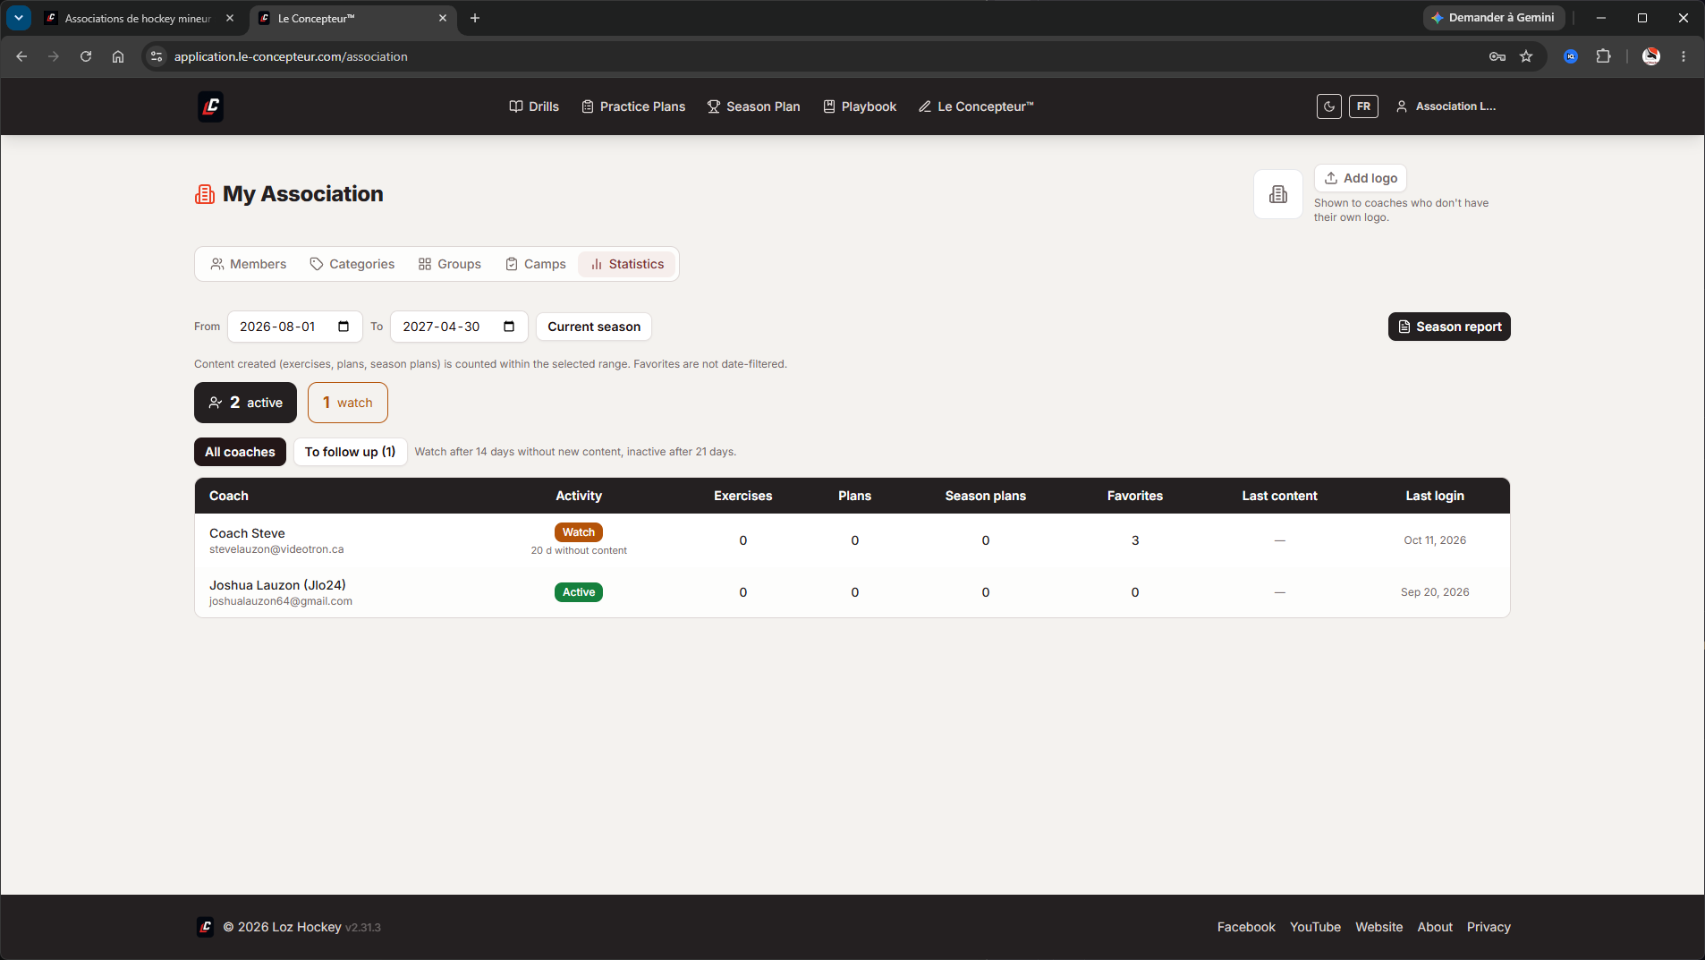Screen dimensions: 1705x960
Task: Open the About footer link
Action: (1435, 927)
